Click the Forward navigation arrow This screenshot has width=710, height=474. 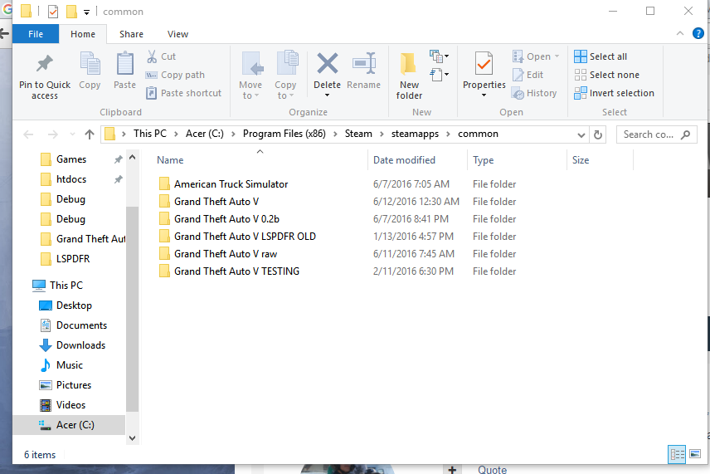pyautogui.click(x=52, y=134)
